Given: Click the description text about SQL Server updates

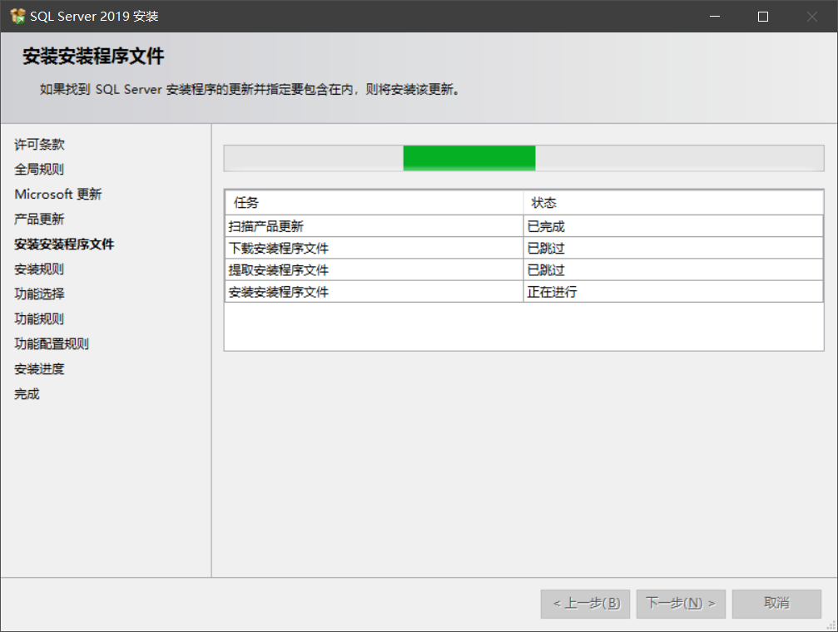Looking at the screenshot, I should pos(250,89).
